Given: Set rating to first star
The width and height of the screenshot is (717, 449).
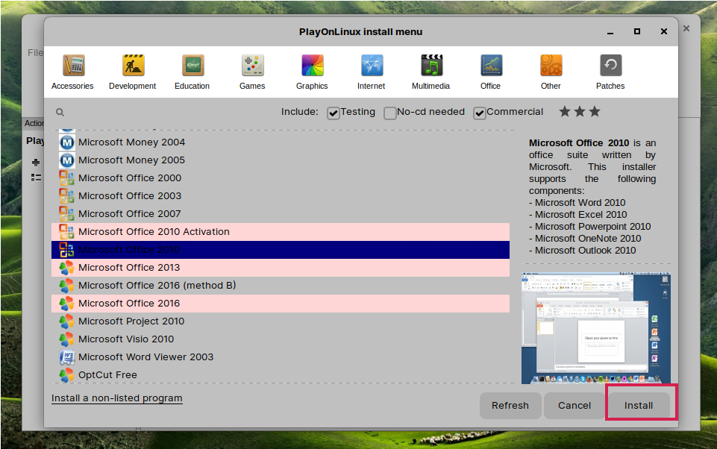Looking at the screenshot, I should 565,111.
